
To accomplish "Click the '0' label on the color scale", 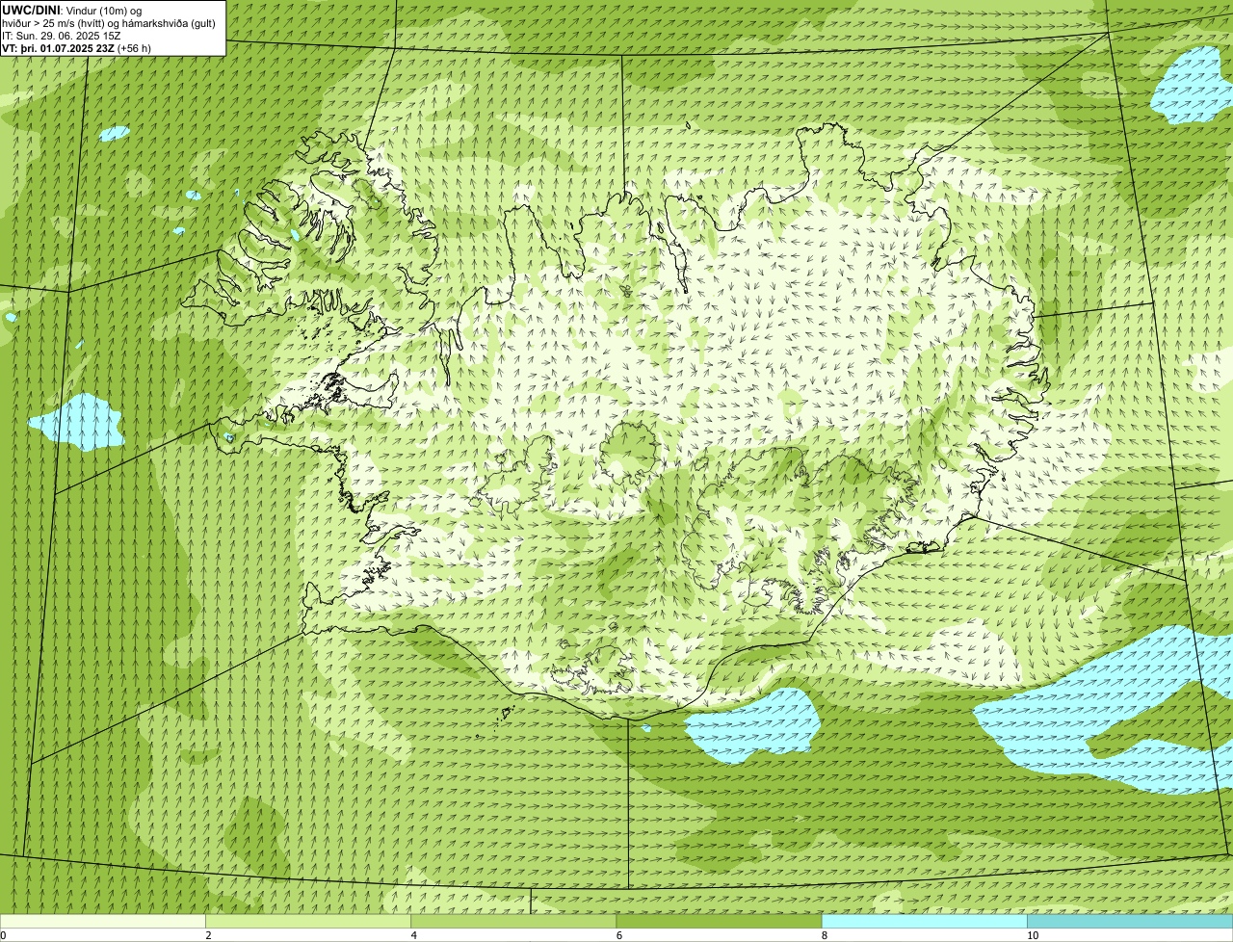I will pos(3,935).
